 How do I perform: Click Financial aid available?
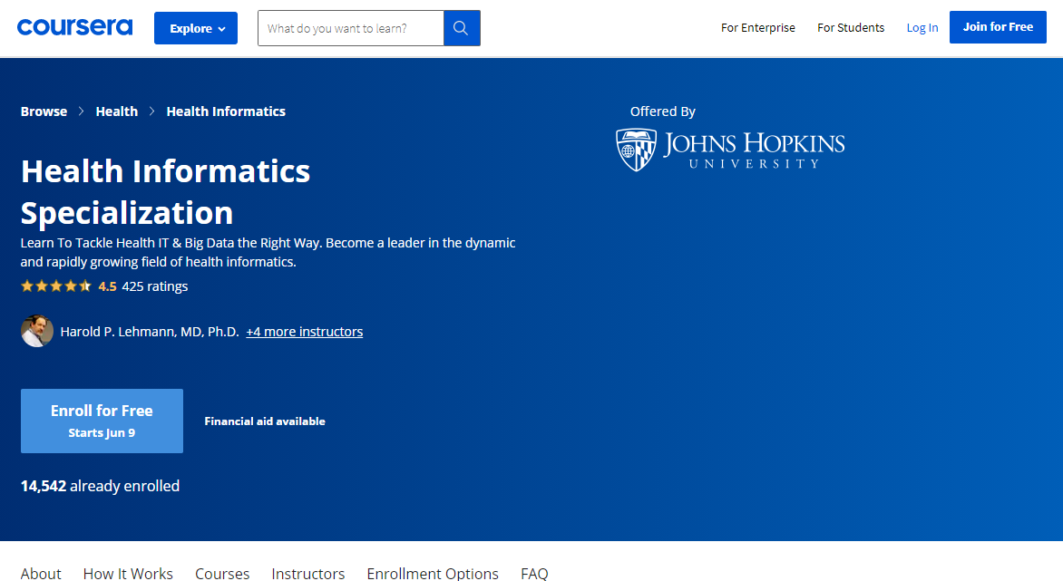[265, 421]
